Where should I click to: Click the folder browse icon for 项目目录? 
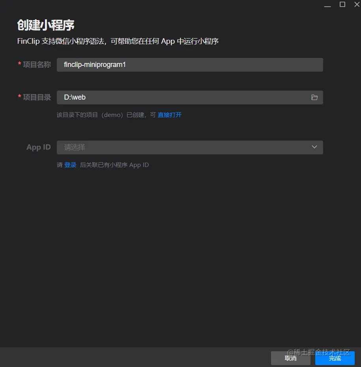(x=314, y=97)
